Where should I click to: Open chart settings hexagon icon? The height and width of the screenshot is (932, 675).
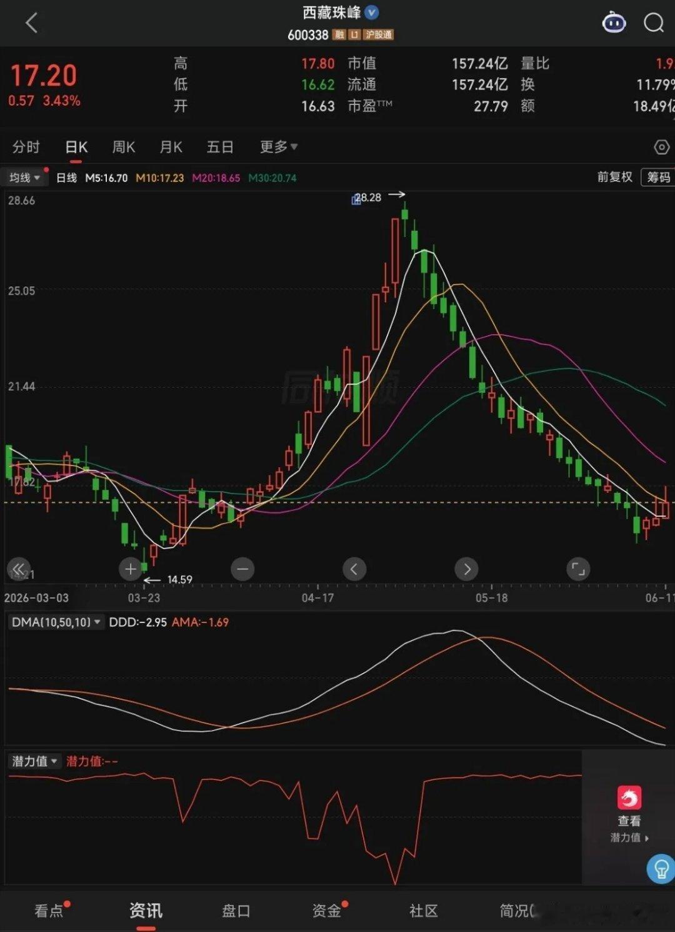coord(661,147)
